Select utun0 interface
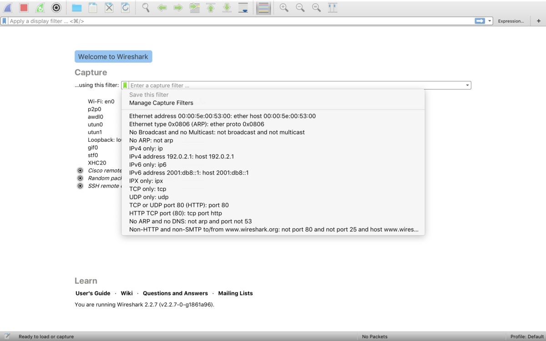 96,125
